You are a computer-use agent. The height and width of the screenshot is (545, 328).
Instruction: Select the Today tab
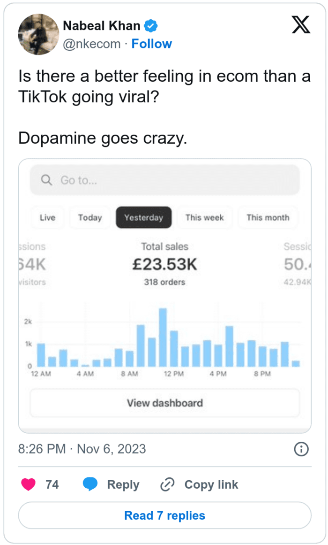[x=90, y=218]
